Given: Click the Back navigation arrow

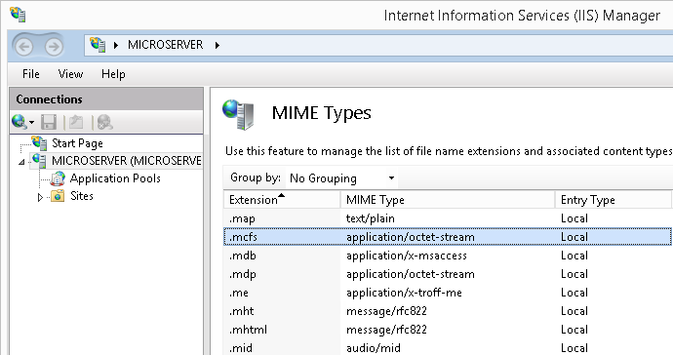Looking at the screenshot, I should [24, 47].
